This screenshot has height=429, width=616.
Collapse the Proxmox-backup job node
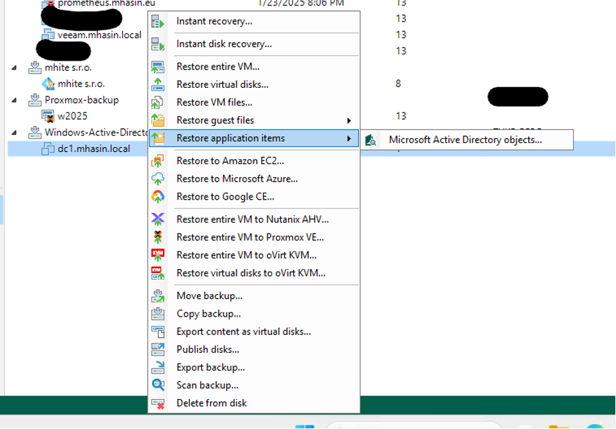click(x=14, y=100)
